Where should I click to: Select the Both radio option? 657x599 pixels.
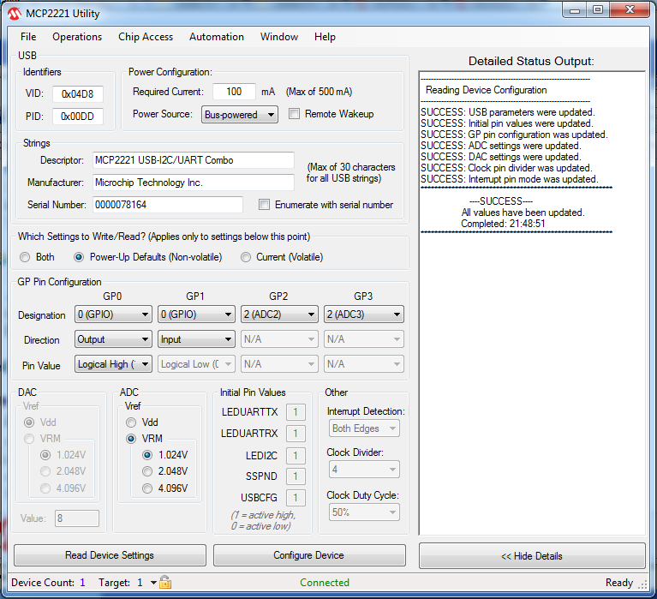[x=25, y=257]
